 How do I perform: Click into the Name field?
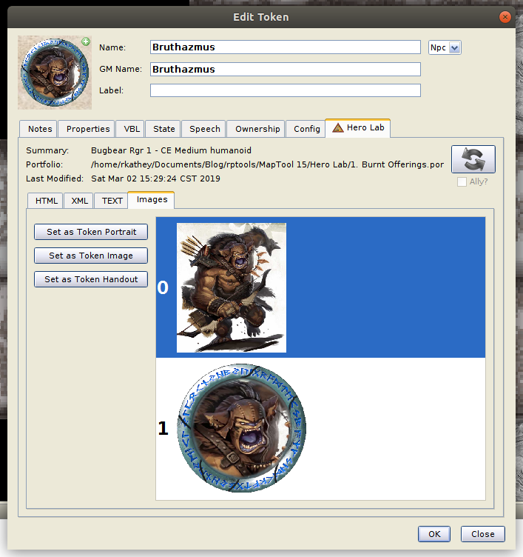point(286,47)
